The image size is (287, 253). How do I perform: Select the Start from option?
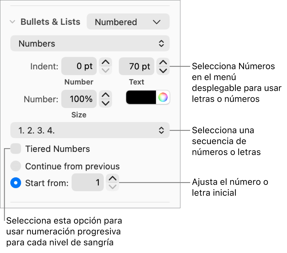[16, 183]
